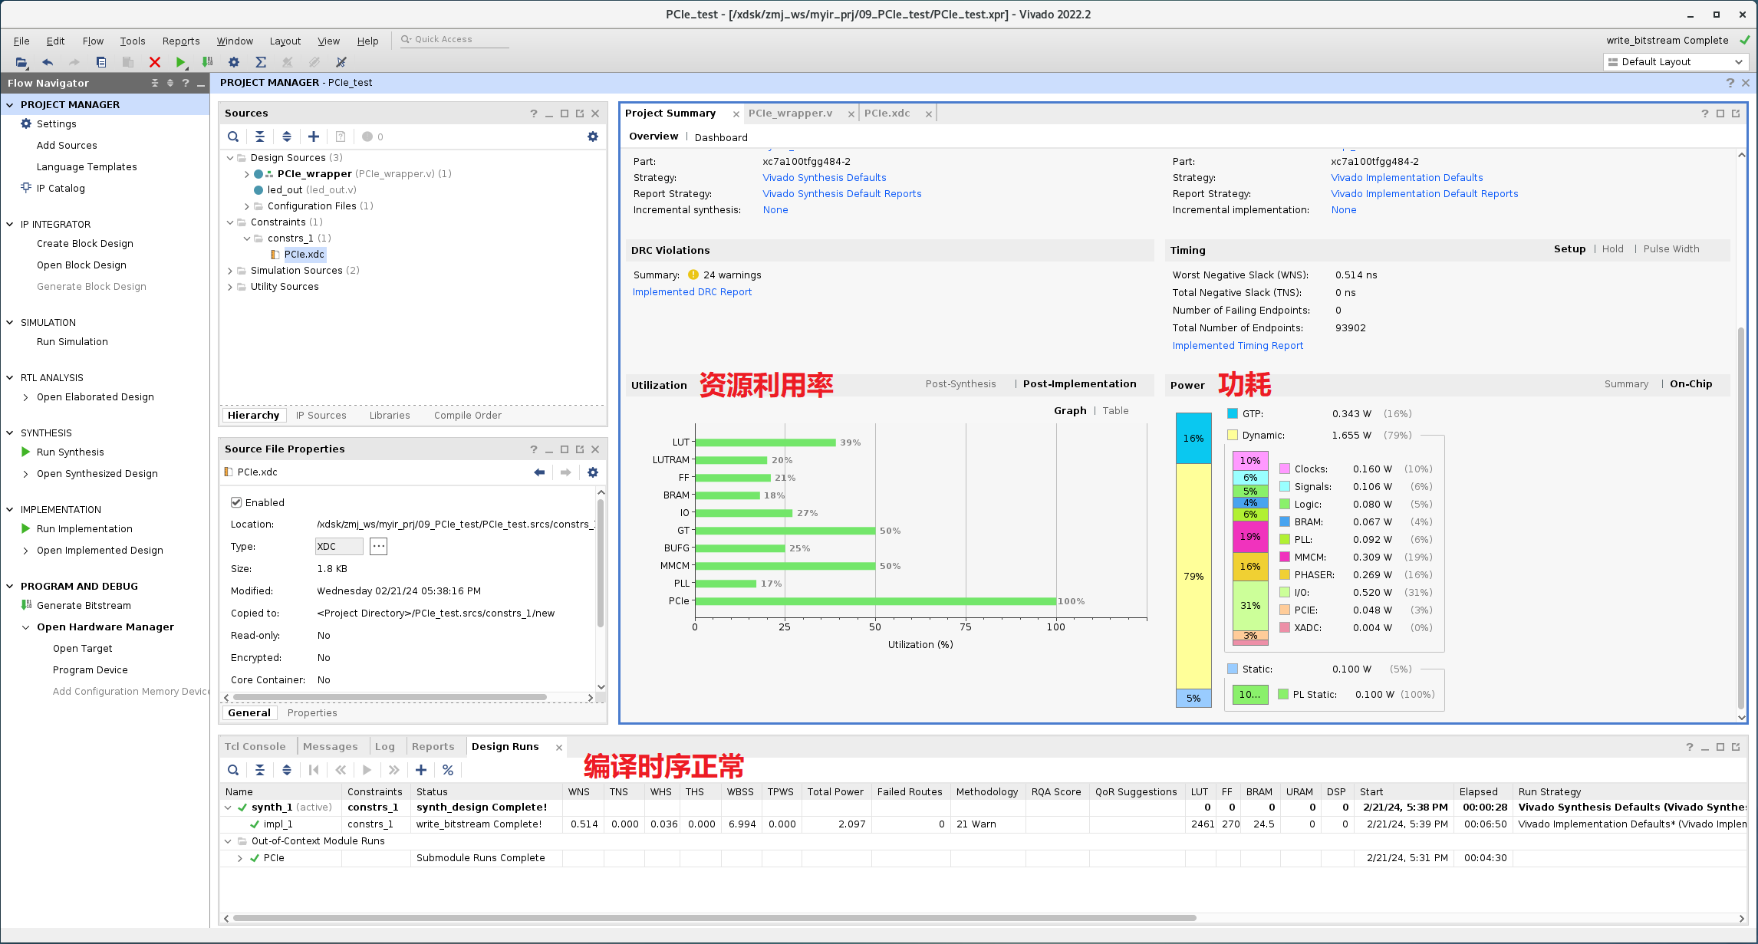1758x944 pixels.
Task: Toggle the Enabled checkbox for PCIe.xdc
Action: point(236,502)
